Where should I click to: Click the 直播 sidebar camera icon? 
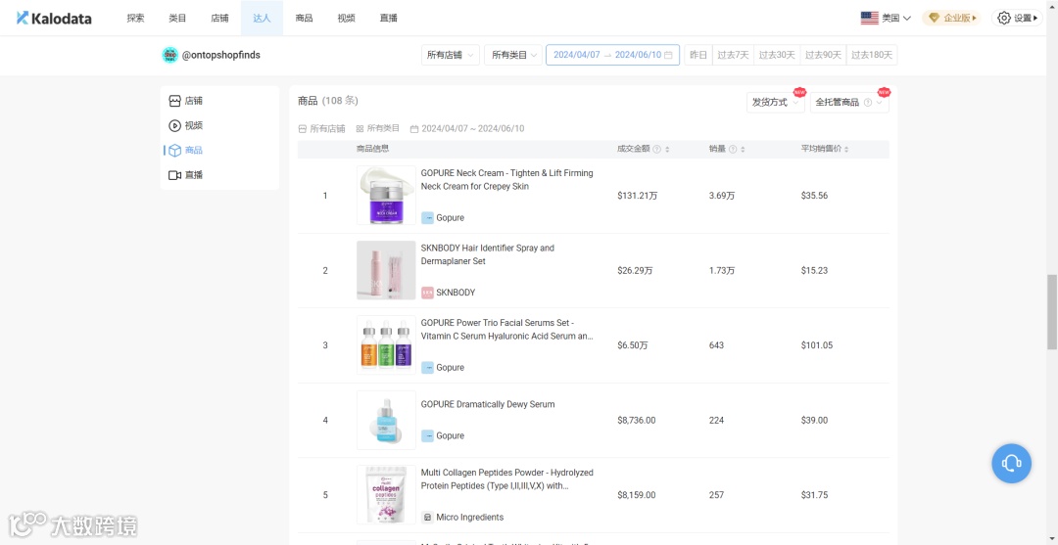click(x=174, y=175)
